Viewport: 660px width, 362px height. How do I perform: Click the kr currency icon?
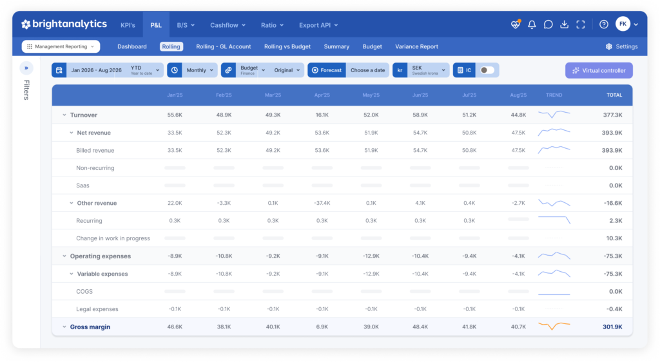(400, 70)
